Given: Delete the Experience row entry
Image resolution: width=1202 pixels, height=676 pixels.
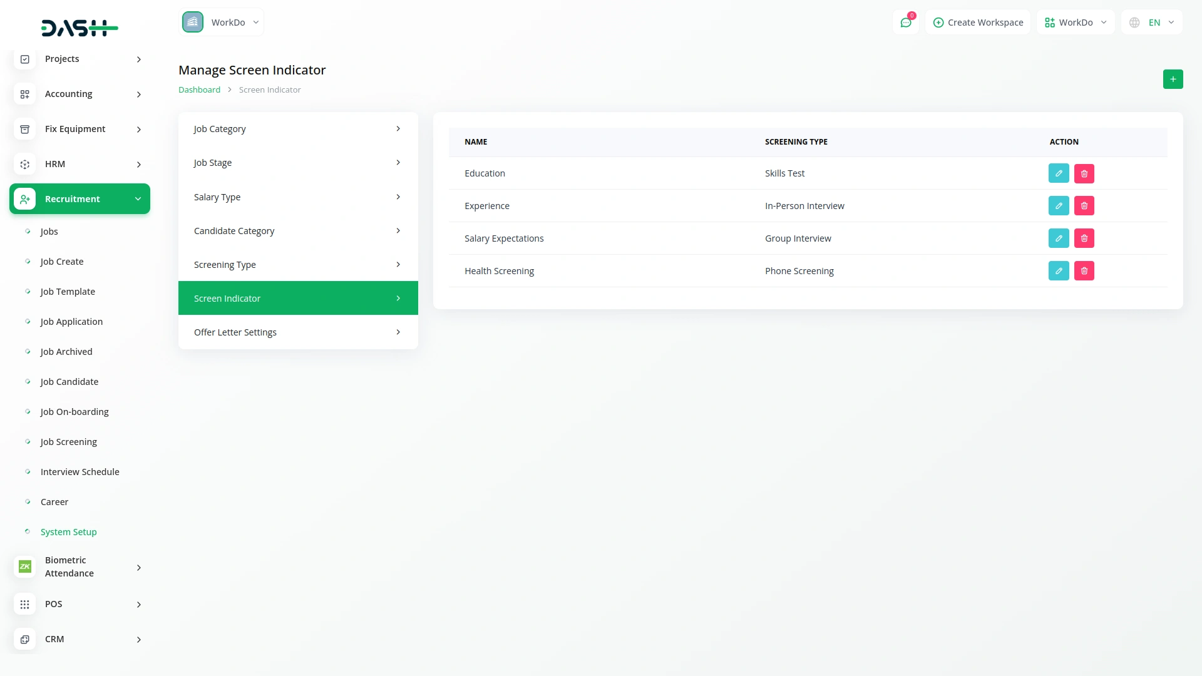Looking at the screenshot, I should (1084, 206).
